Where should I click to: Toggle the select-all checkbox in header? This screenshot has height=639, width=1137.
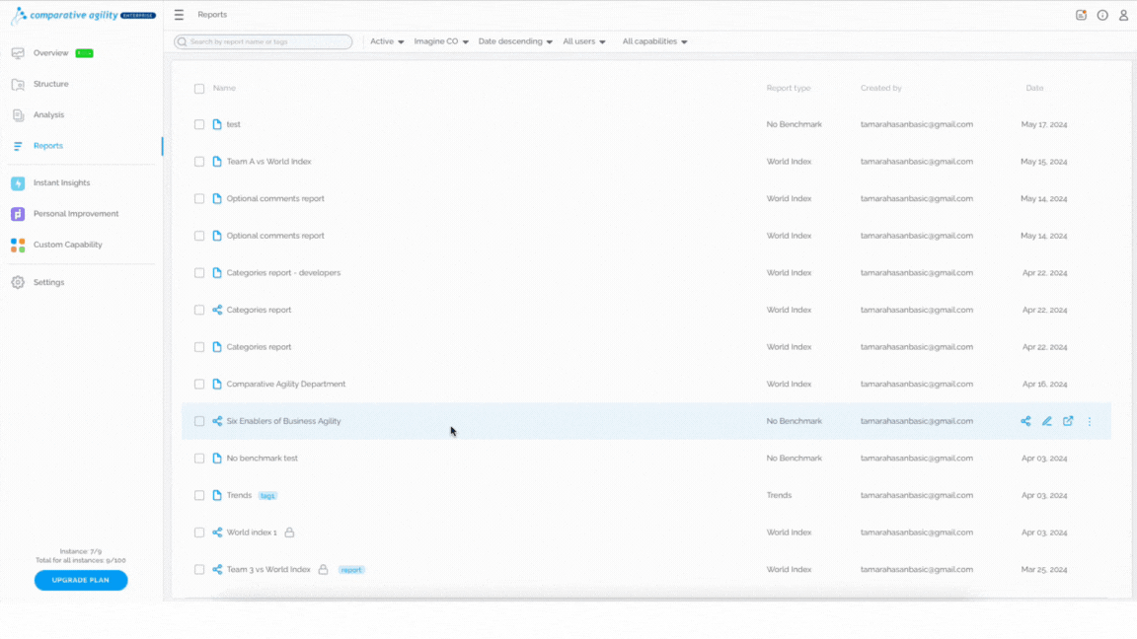pos(199,89)
